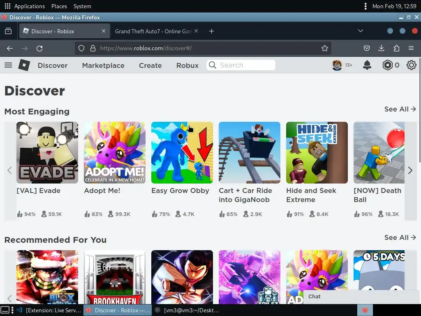Open Firefox application menu
421x316 pixels.
click(411, 49)
